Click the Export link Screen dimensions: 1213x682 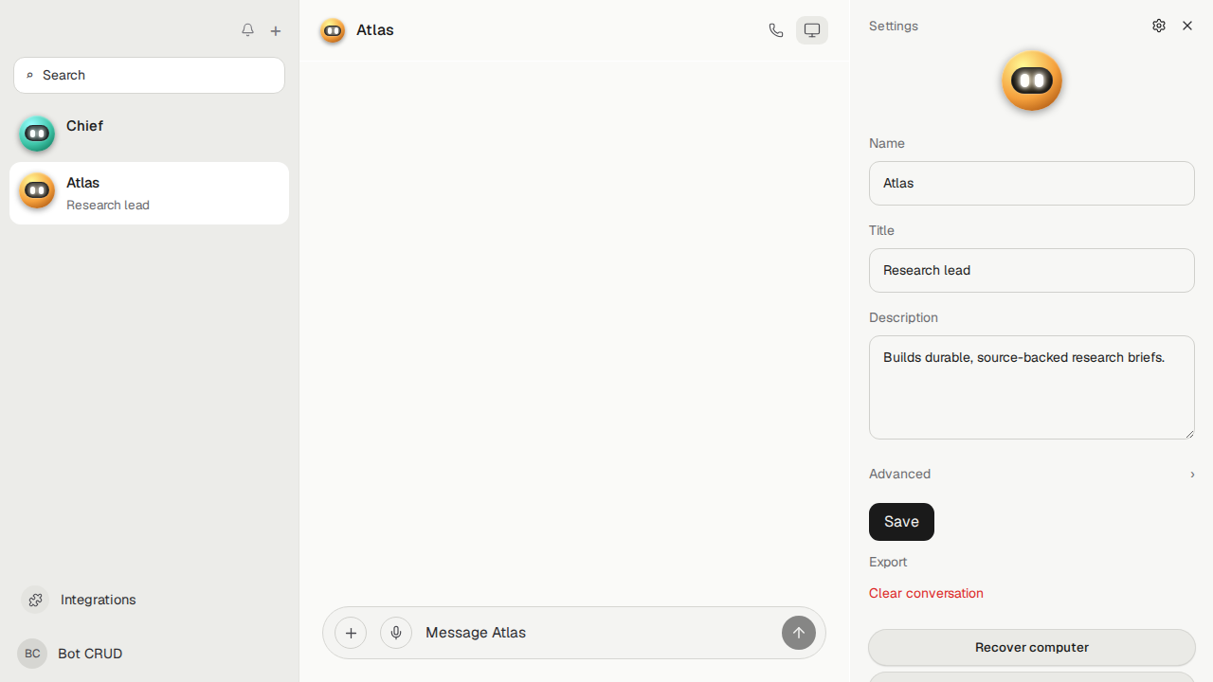click(x=888, y=562)
